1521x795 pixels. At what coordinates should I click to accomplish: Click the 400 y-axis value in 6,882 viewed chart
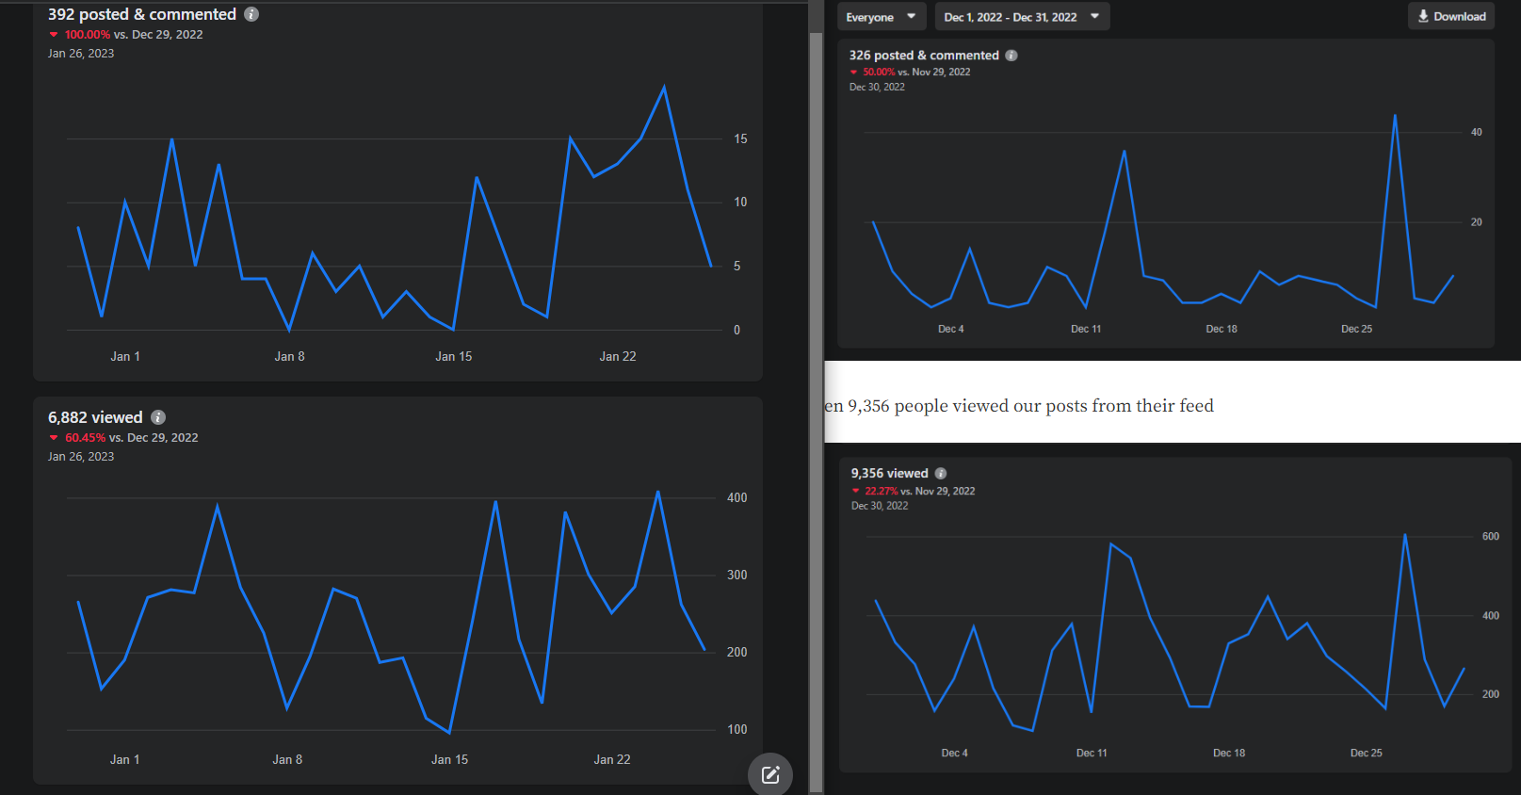coord(737,498)
